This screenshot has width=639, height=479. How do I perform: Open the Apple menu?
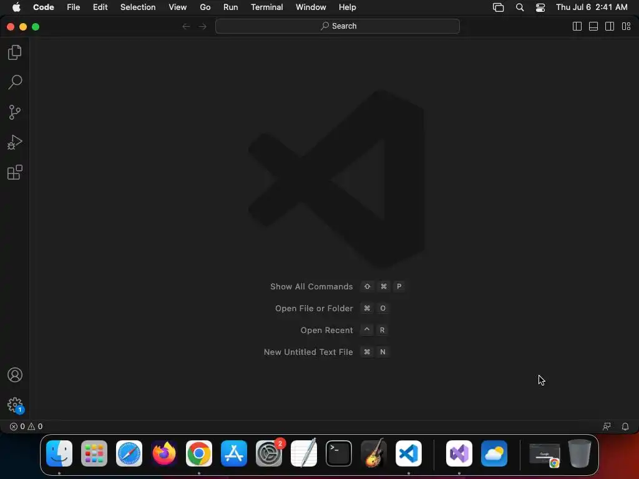click(x=16, y=7)
